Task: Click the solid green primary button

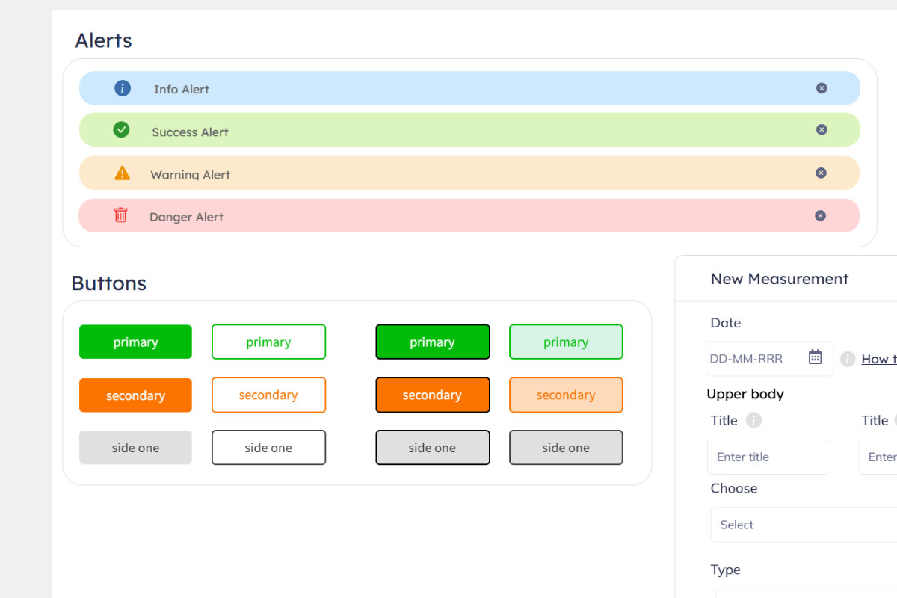Action: [x=135, y=342]
